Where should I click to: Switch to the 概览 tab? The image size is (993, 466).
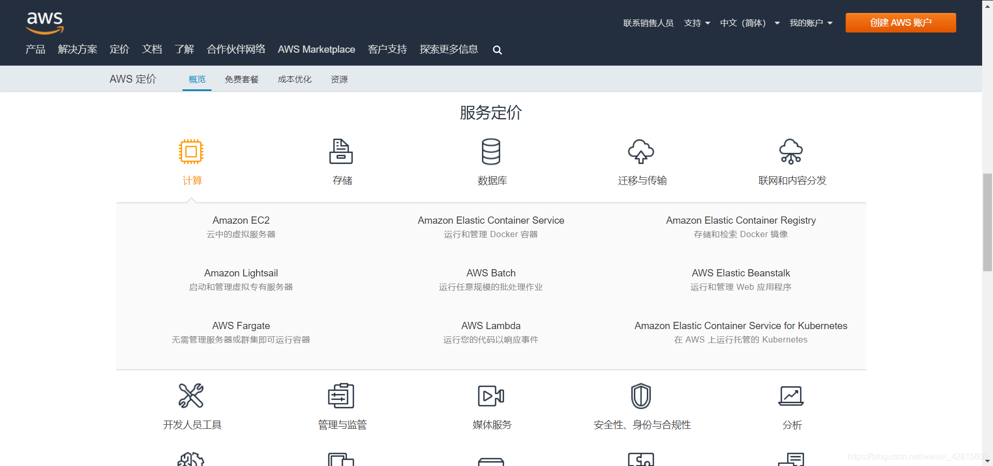(x=197, y=79)
